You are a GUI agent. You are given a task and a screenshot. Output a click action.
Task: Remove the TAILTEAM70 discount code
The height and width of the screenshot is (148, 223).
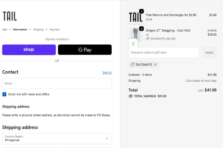(156, 65)
